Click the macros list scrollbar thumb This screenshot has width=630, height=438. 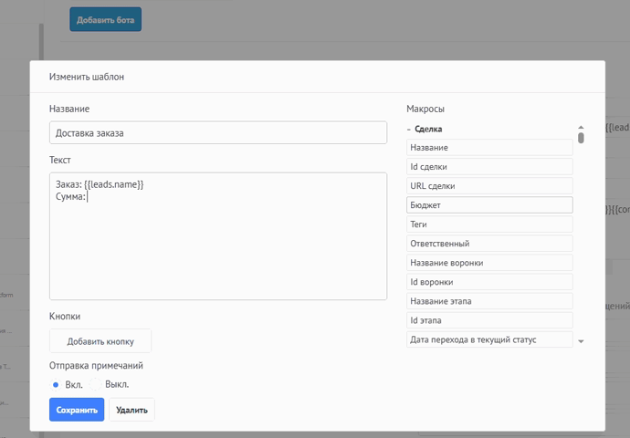tap(581, 138)
